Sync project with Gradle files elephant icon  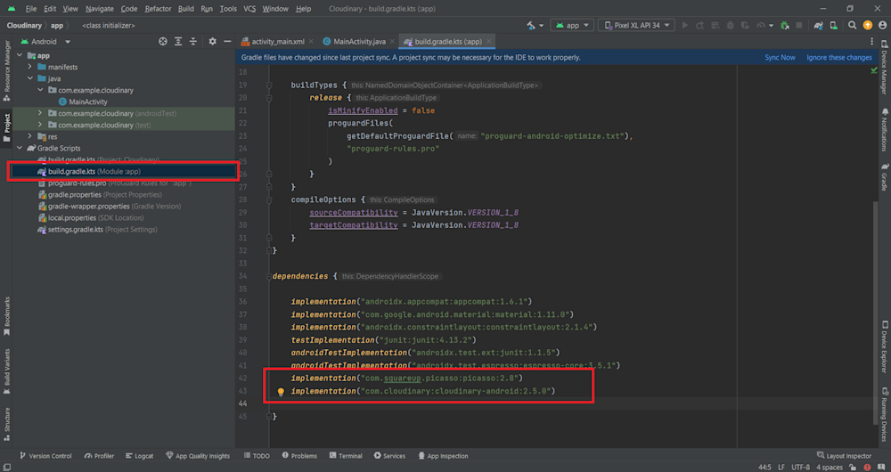[x=819, y=26]
